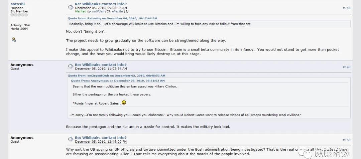Open elianite merit giver link

click(117, 11)
